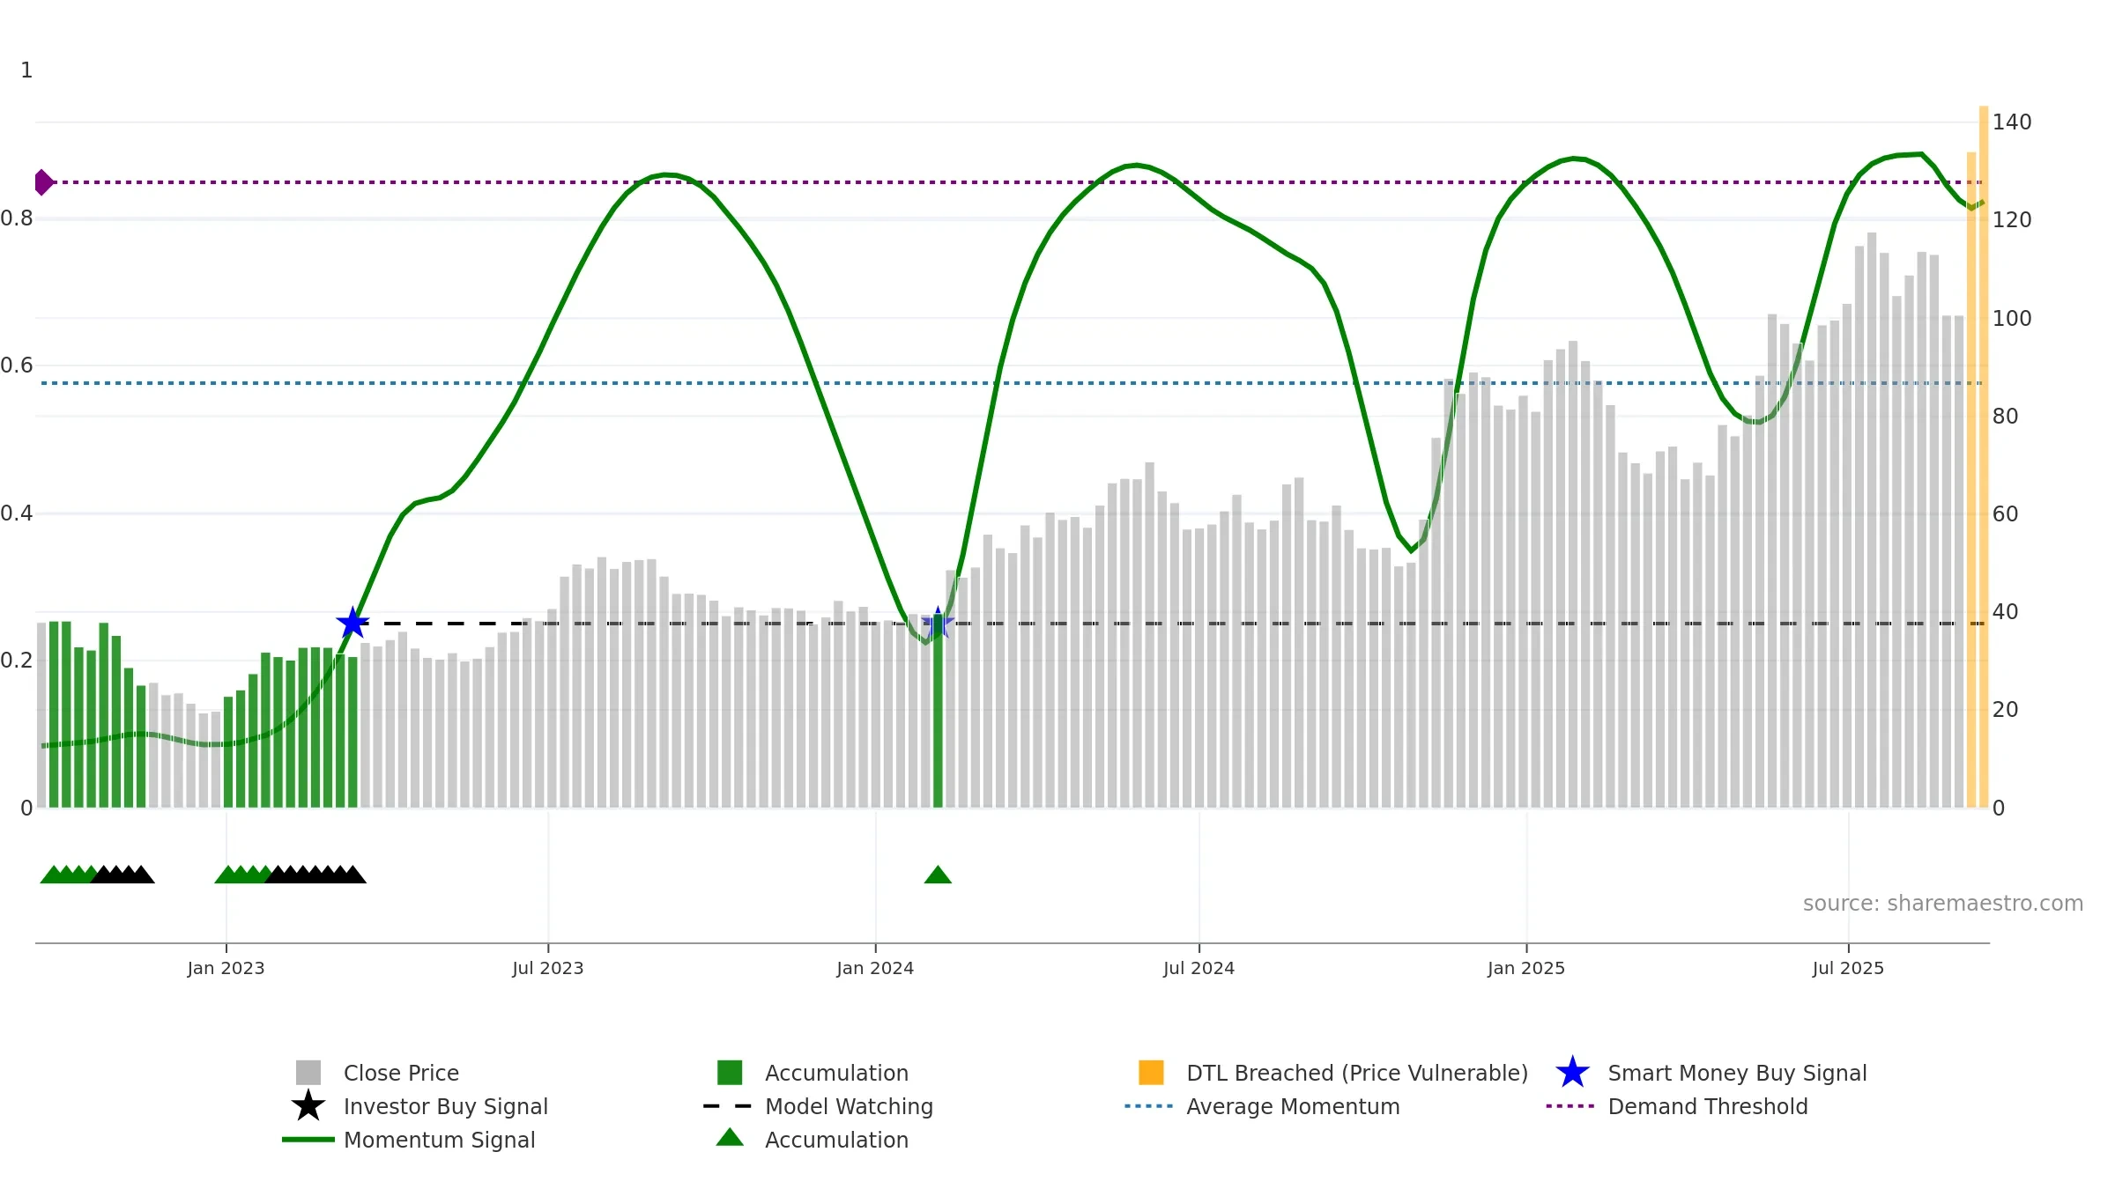This screenshot has height=1189, width=2115.
Task: Click the Jul 2025 x-axis label
Action: [x=1848, y=969]
